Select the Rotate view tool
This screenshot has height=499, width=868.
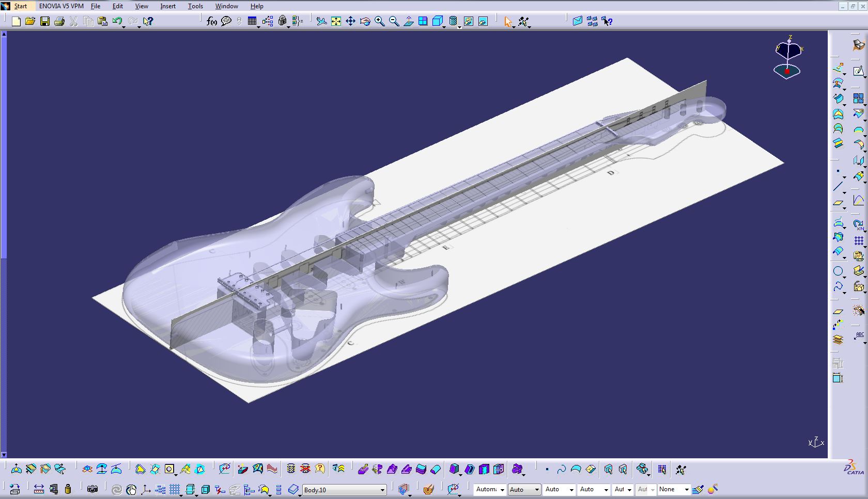click(x=365, y=21)
